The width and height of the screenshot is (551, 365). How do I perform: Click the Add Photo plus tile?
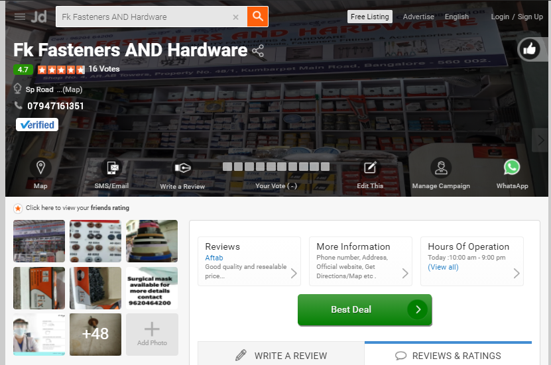152,335
